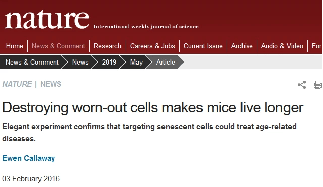The image size is (323, 187).
Task: Open the Archive menu item
Action: tap(242, 46)
